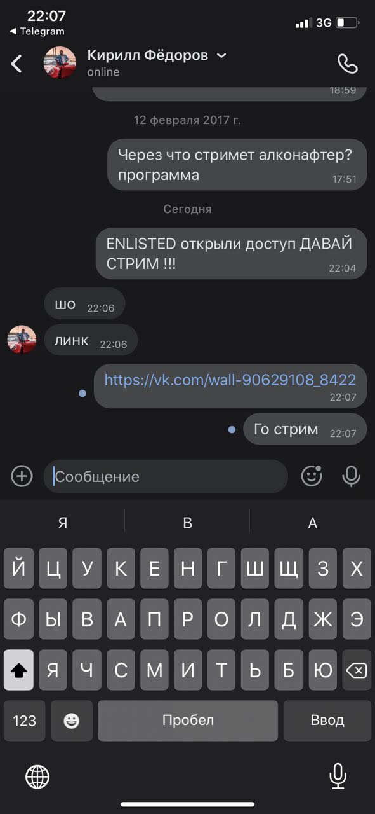
Task: Delete character with backspace key
Action: click(357, 670)
